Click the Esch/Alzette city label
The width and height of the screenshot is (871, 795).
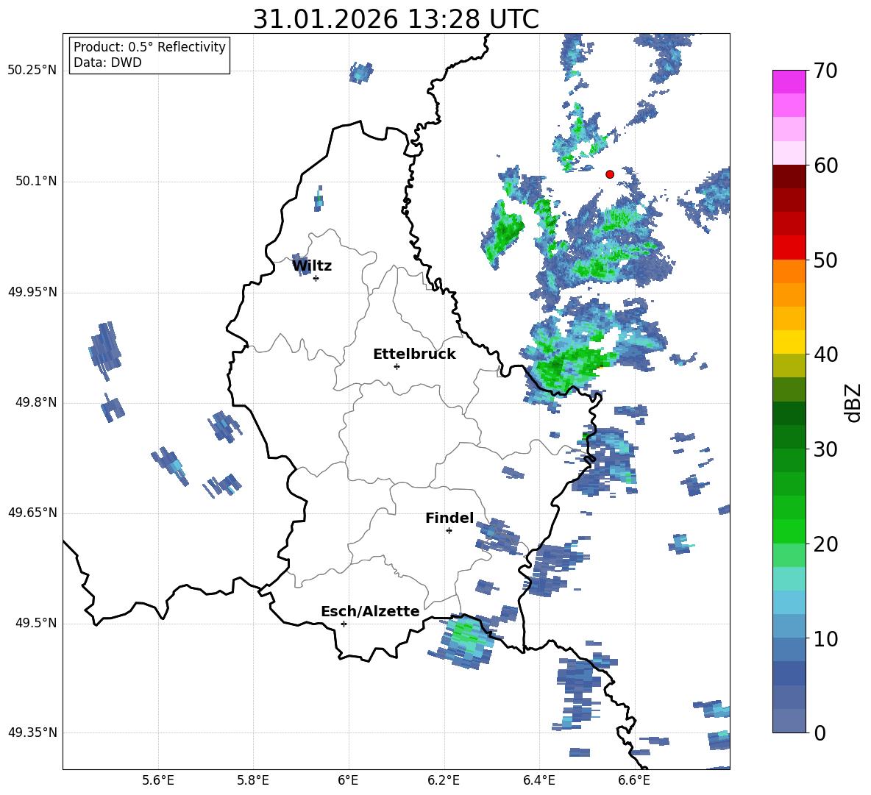coord(370,611)
